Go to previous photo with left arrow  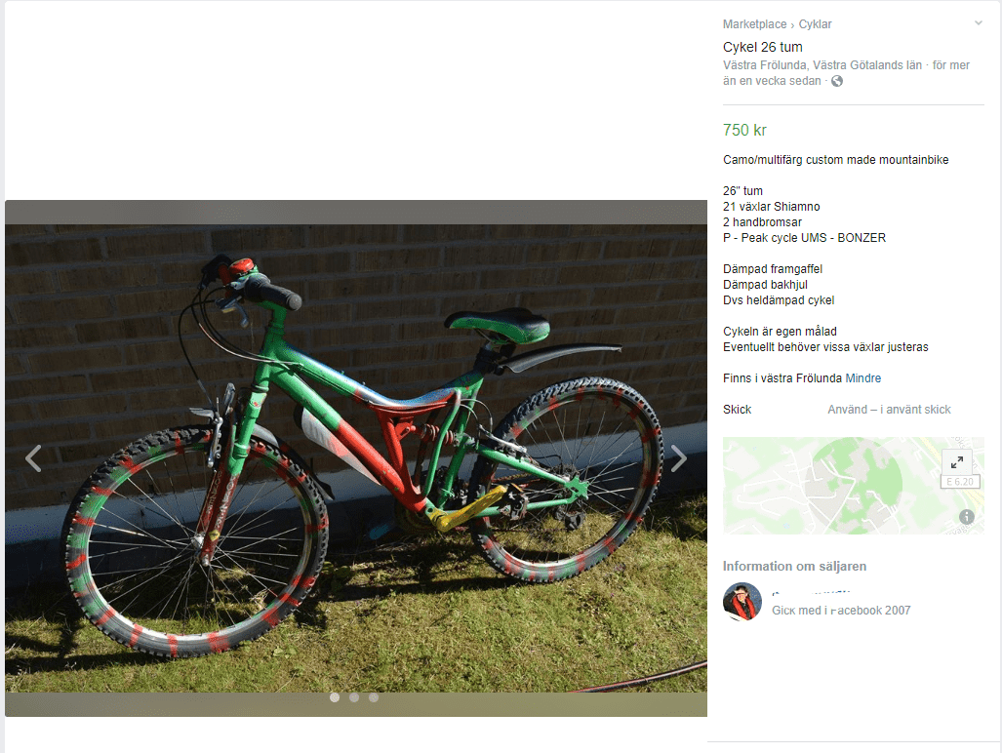[x=33, y=457]
